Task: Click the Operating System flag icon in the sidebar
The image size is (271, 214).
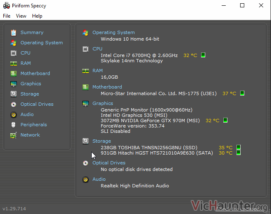Action: [14, 43]
